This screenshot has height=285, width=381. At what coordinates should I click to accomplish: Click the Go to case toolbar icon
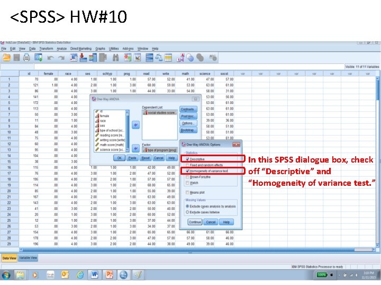coord(74,58)
